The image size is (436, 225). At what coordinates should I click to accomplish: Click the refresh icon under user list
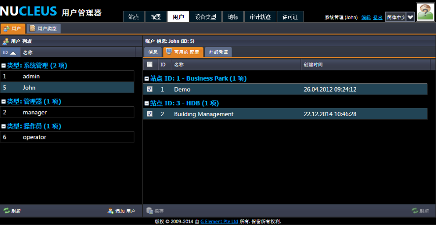tap(6, 211)
